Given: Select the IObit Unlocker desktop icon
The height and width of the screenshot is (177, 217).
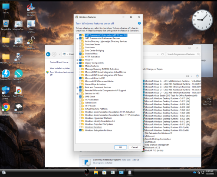Looking at the screenshot, I should (31, 43).
